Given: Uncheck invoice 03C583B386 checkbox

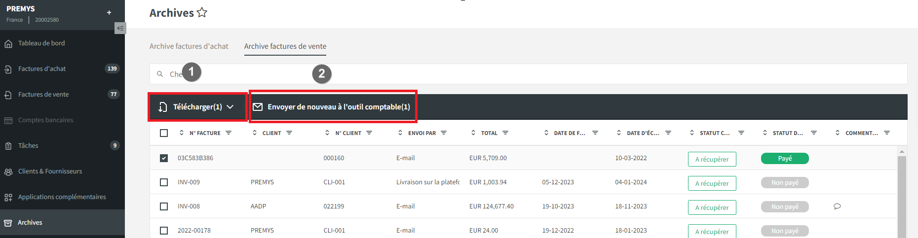Looking at the screenshot, I should [x=164, y=158].
